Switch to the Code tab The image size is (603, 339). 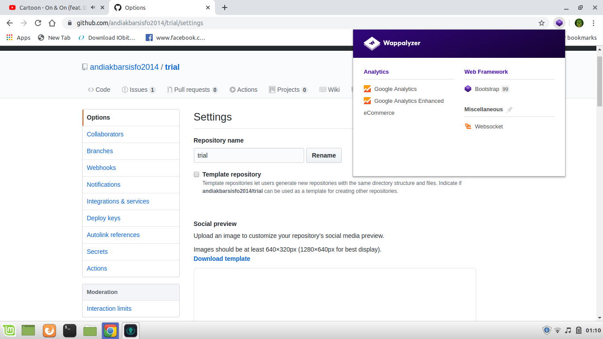99,90
